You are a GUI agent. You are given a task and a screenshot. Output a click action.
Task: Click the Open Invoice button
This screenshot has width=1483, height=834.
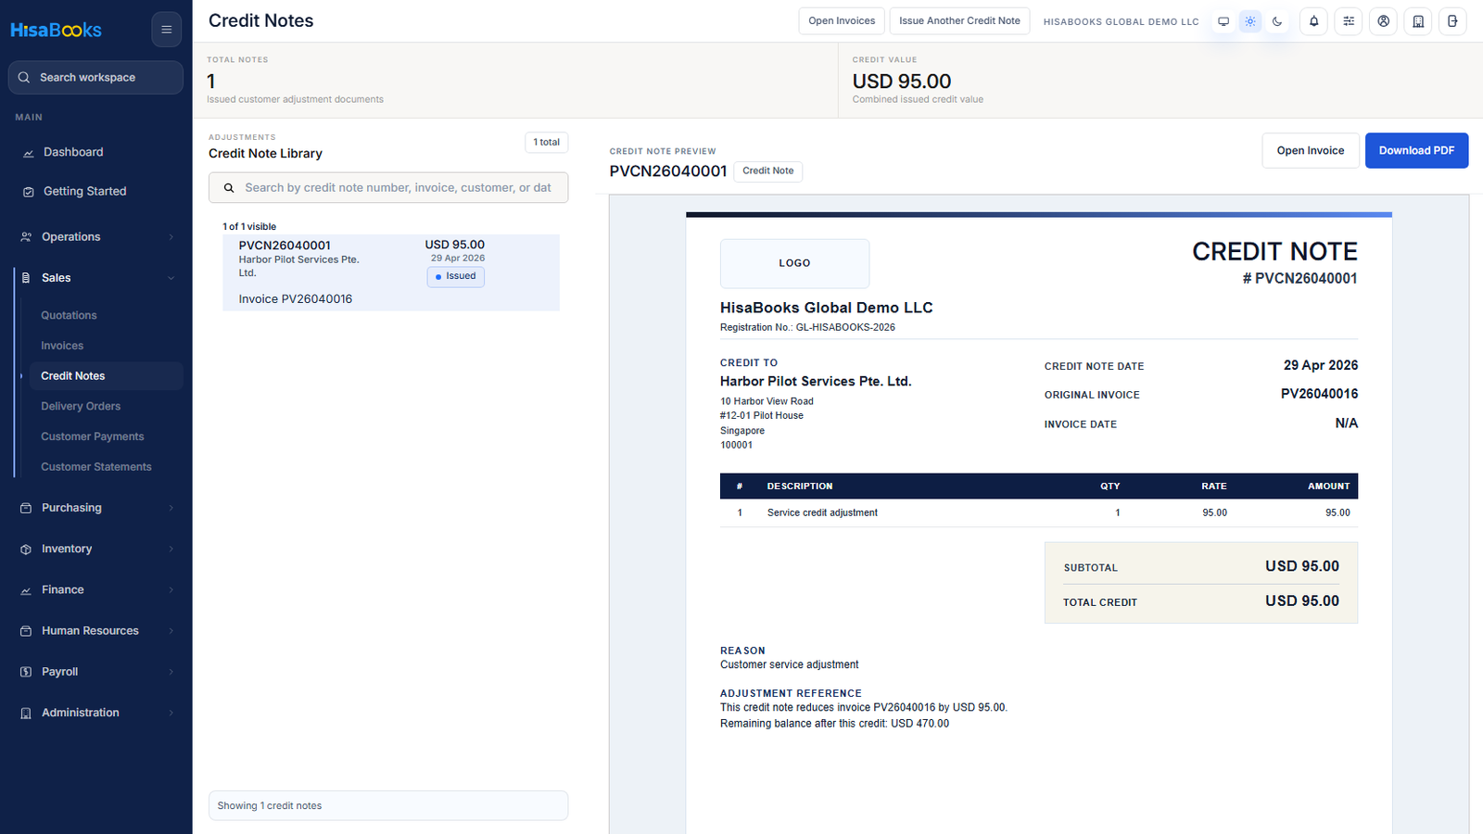coord(1311,151)
